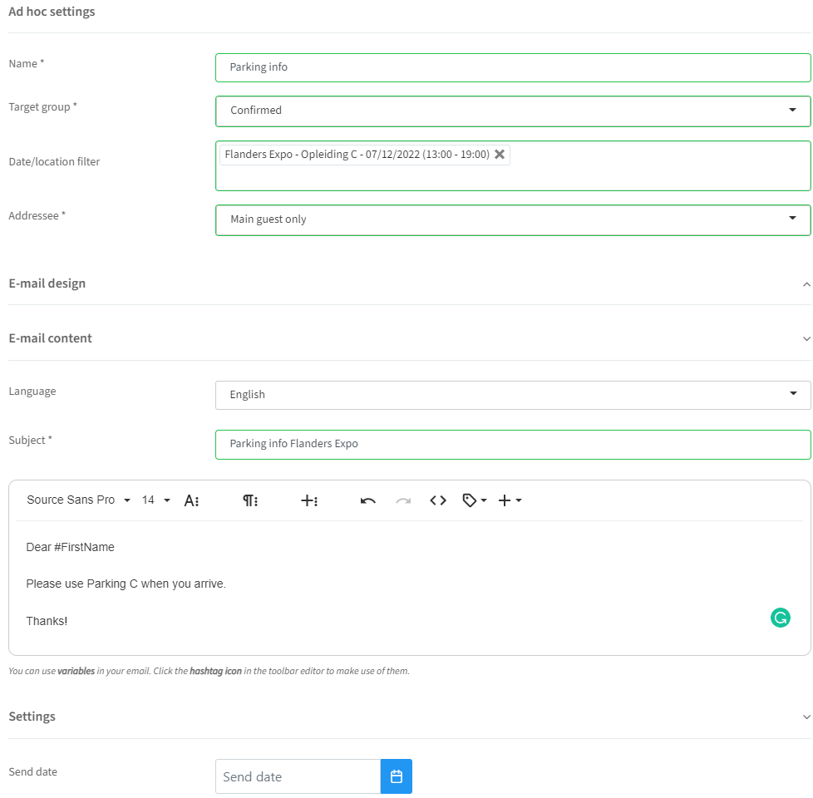
Task: Click the Dear #FirstName line
Action: pos(70,547)
